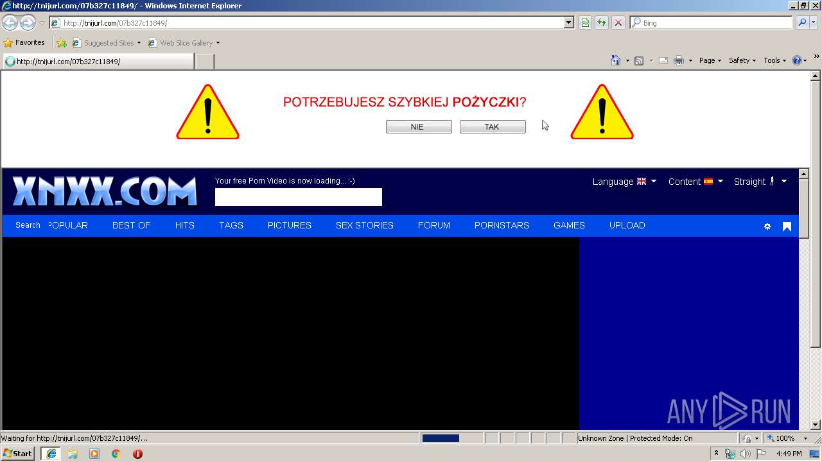Open the Page menu
The height and width of the screenshot is (462, 822).
coord(710,60)
